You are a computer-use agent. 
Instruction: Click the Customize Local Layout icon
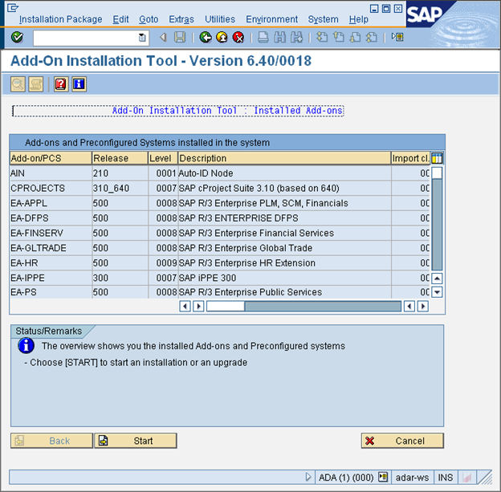[x=397, y=38]
